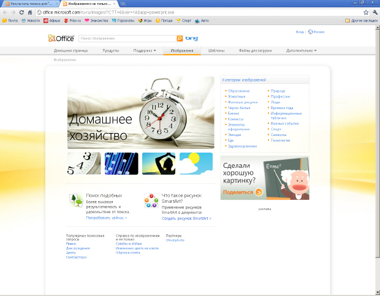
Task: Click the Изображения breadcrumb text
Action: click(x=65, y=59)
